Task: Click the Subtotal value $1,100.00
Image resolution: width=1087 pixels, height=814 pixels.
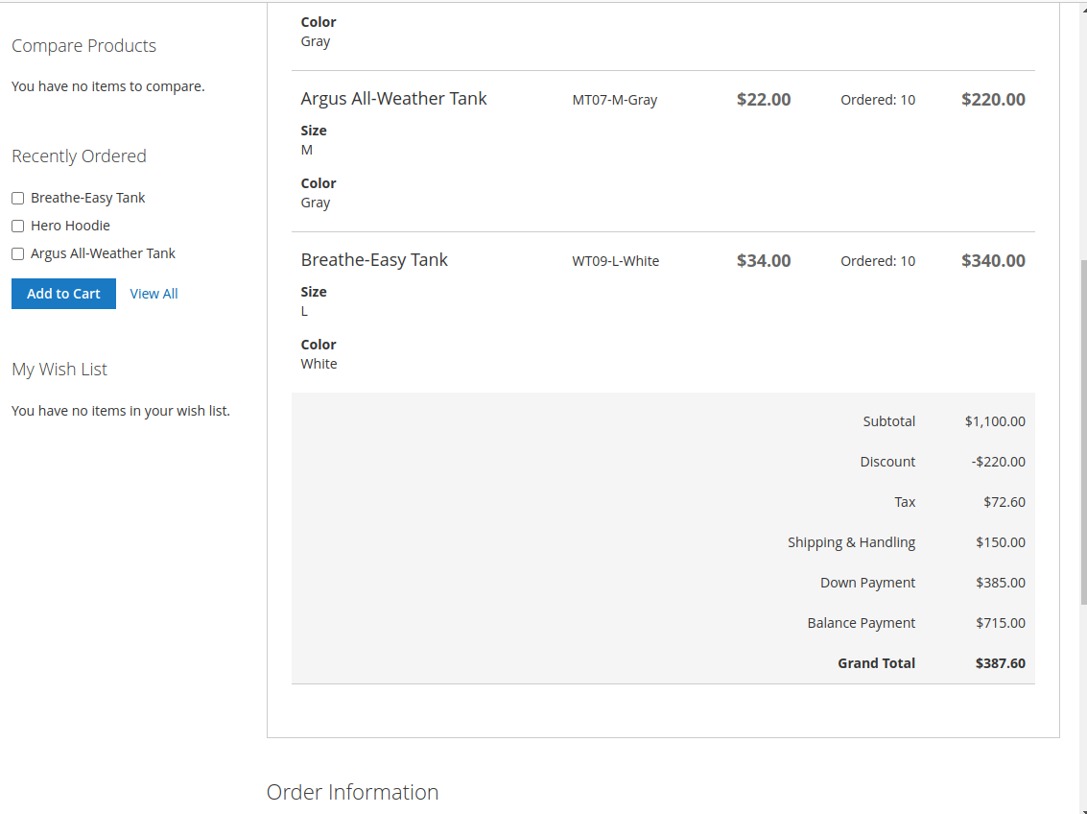Action: tap(995, 421)
